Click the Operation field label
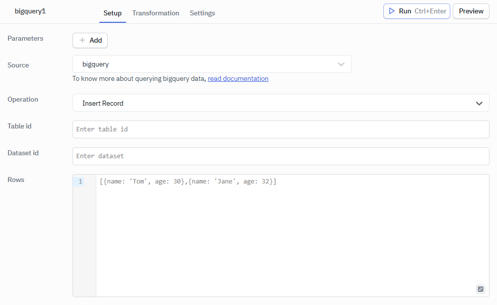The height and width of the screenshot is (305, 497). [x=23, y=99]
